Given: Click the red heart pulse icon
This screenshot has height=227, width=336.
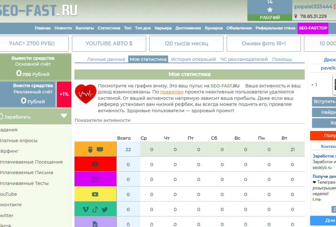Looking at the screenshot, I should click(86, 94).
